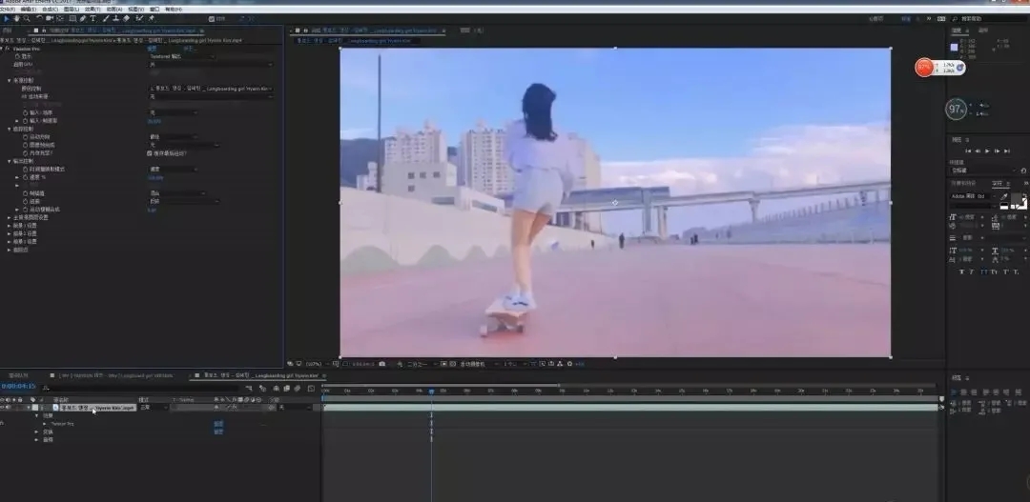The width and height of the screenshot is (1030, 502).
Task: Switch to the 音频 tab beside 信息
Action: 983,30
